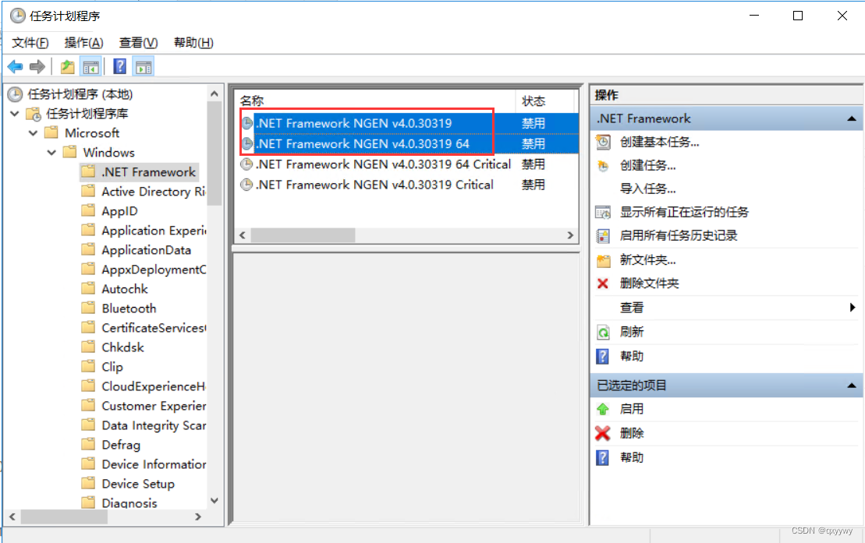Click the blue Help toolbar icon
The width and height of the screenshot is (865, 543).
point(119,67)
